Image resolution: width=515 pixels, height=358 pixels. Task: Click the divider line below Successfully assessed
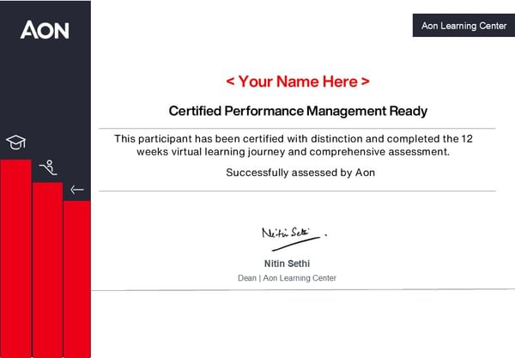click(x=297, y=191)
